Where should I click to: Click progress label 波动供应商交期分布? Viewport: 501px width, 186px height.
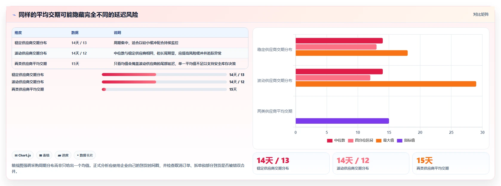[28, 82]
